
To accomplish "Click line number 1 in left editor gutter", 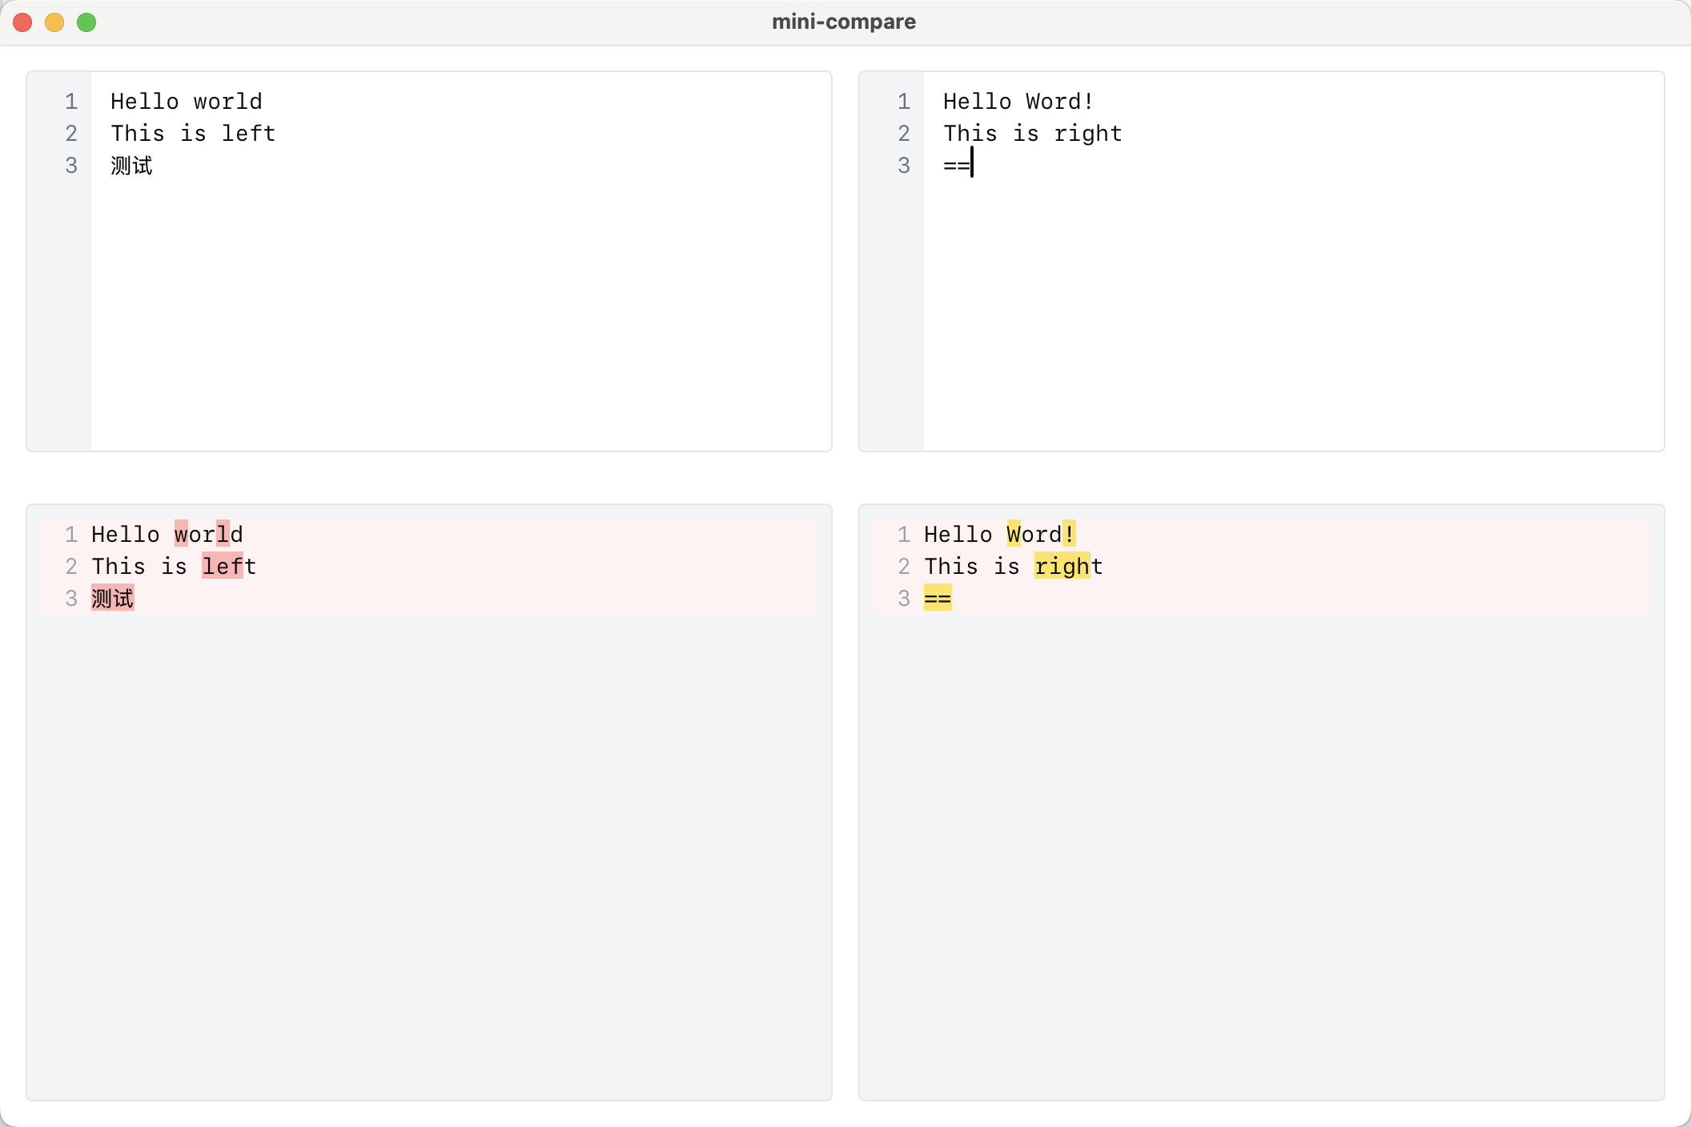I will tap(71, 102).
